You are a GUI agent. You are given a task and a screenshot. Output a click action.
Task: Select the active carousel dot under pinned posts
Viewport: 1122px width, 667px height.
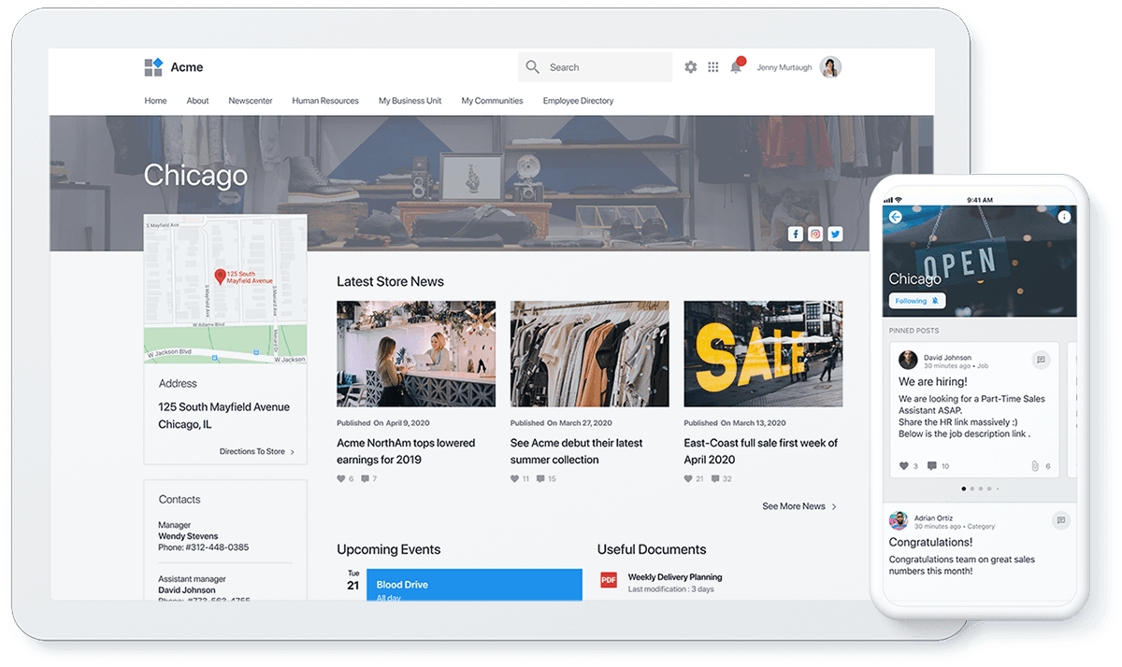[964, 489]
